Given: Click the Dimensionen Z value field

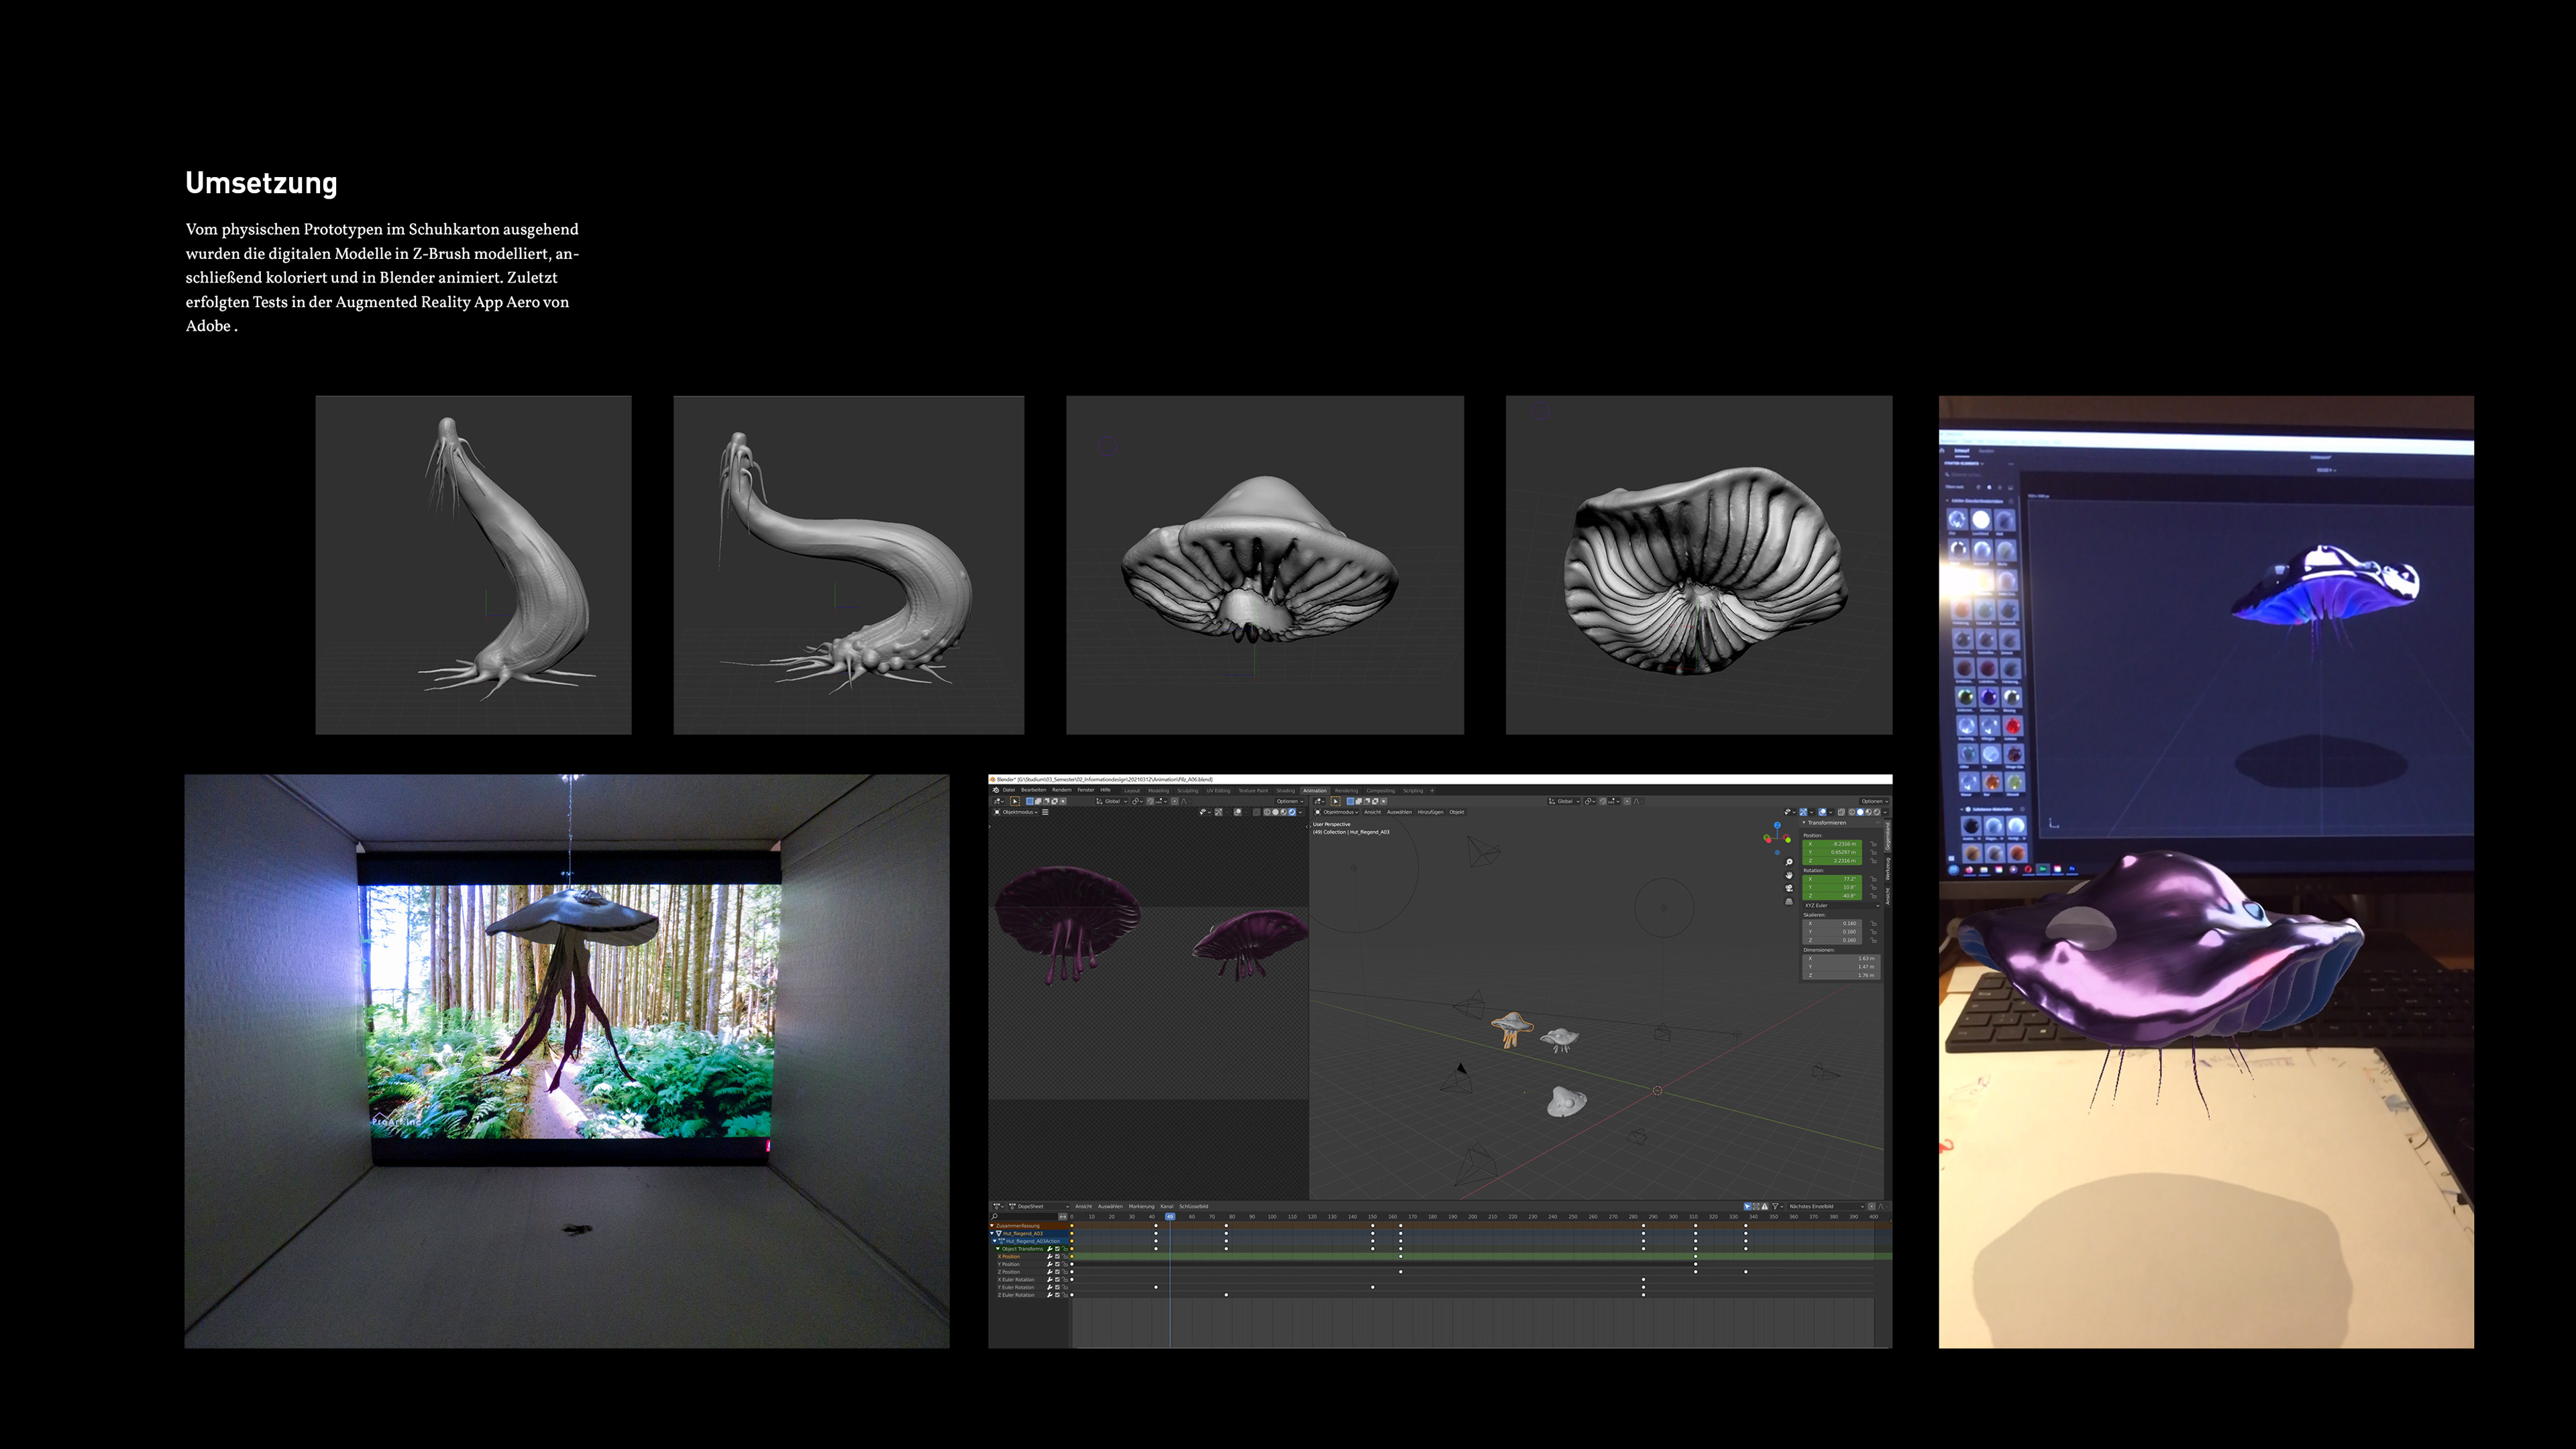Looking at the screenshot, I should pyautogui.click(x=1842, y=976).
